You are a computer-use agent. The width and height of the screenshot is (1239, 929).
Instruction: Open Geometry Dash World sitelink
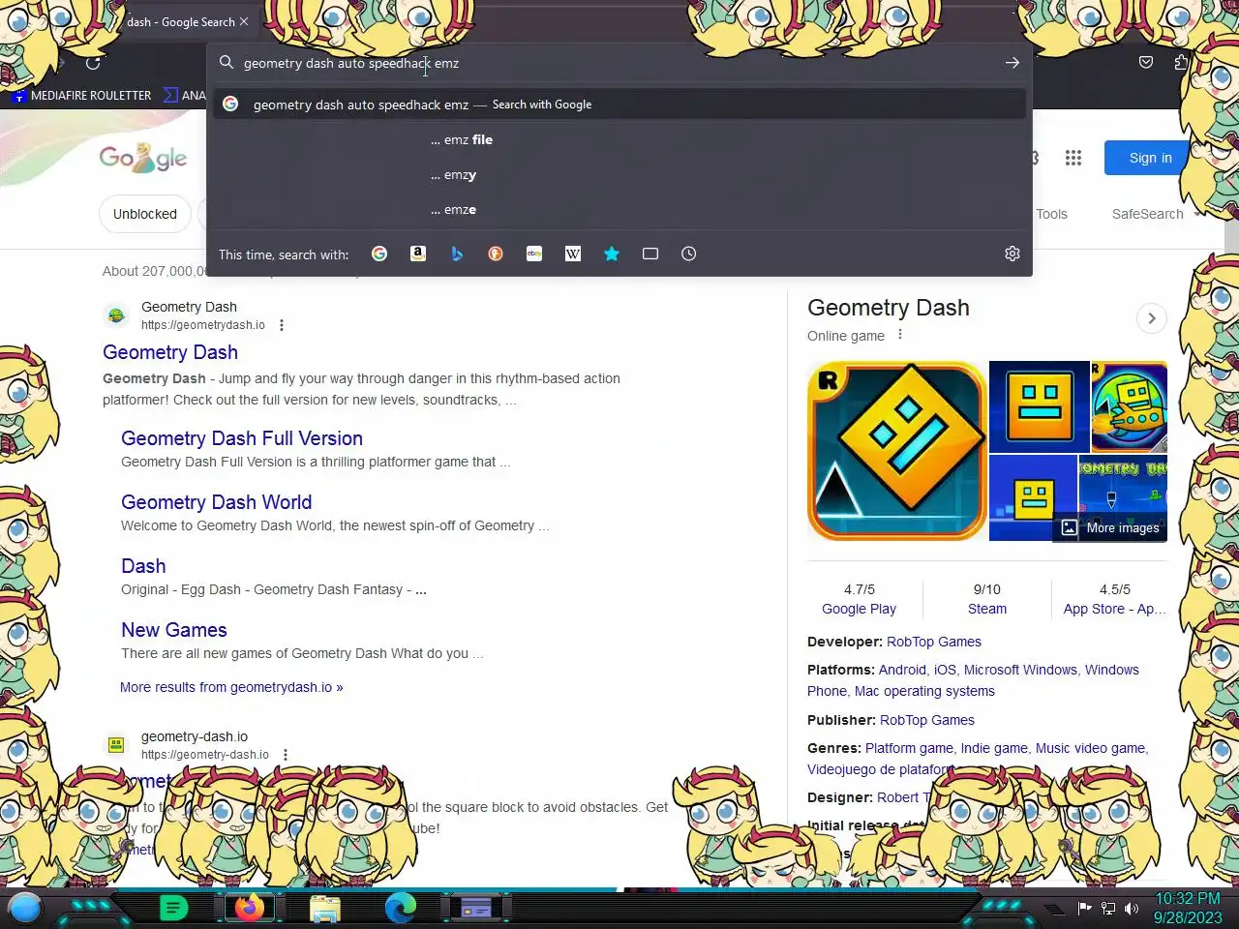click(x=216, y=502)
